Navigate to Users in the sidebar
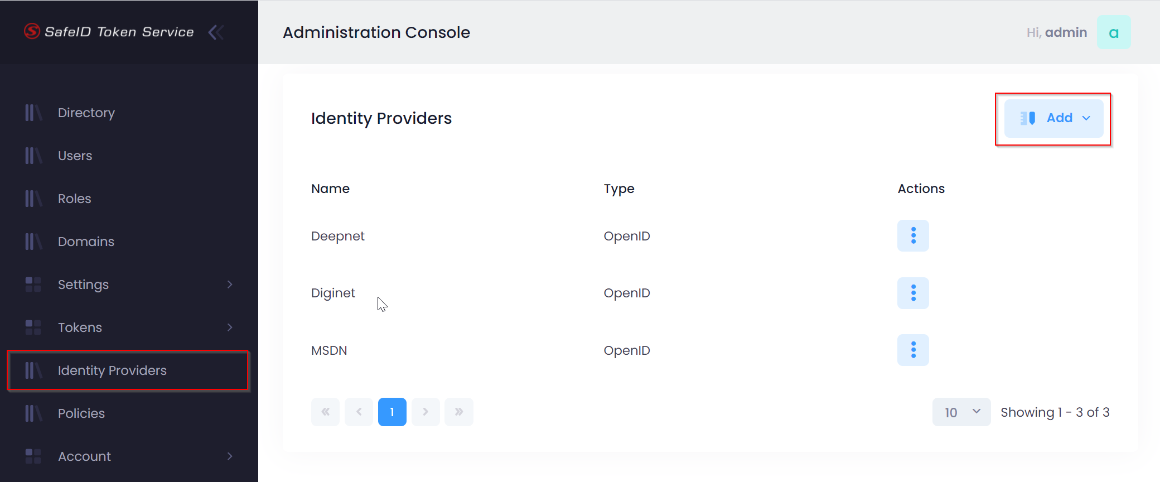Screen dimensions: 1160x482 (x=75, y=156)
